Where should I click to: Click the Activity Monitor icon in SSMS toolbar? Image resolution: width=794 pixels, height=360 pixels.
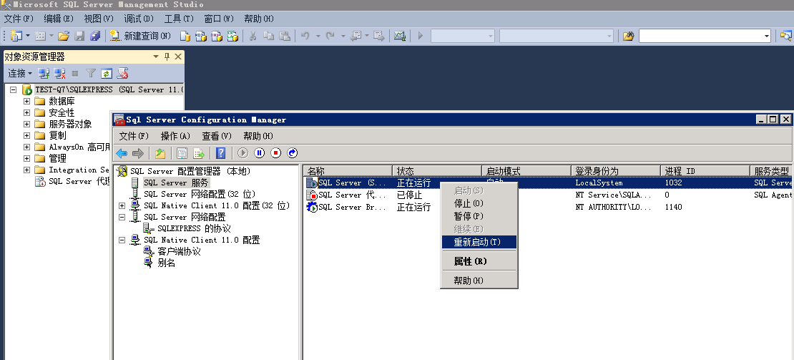[x=400, y=36]
